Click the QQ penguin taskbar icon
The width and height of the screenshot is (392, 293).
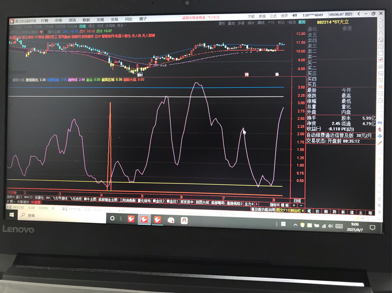click(184, 221)
